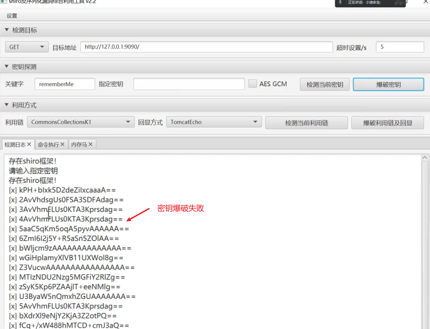Switch to the 命令执行 tab

pyautogui.click(x=48, y=145)
